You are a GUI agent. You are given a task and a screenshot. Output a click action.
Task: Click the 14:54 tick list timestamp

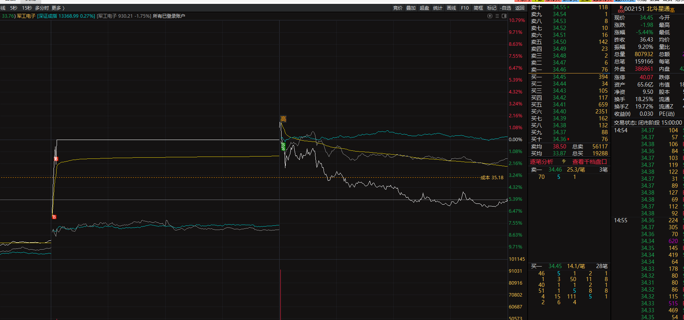tap(620, 130)
